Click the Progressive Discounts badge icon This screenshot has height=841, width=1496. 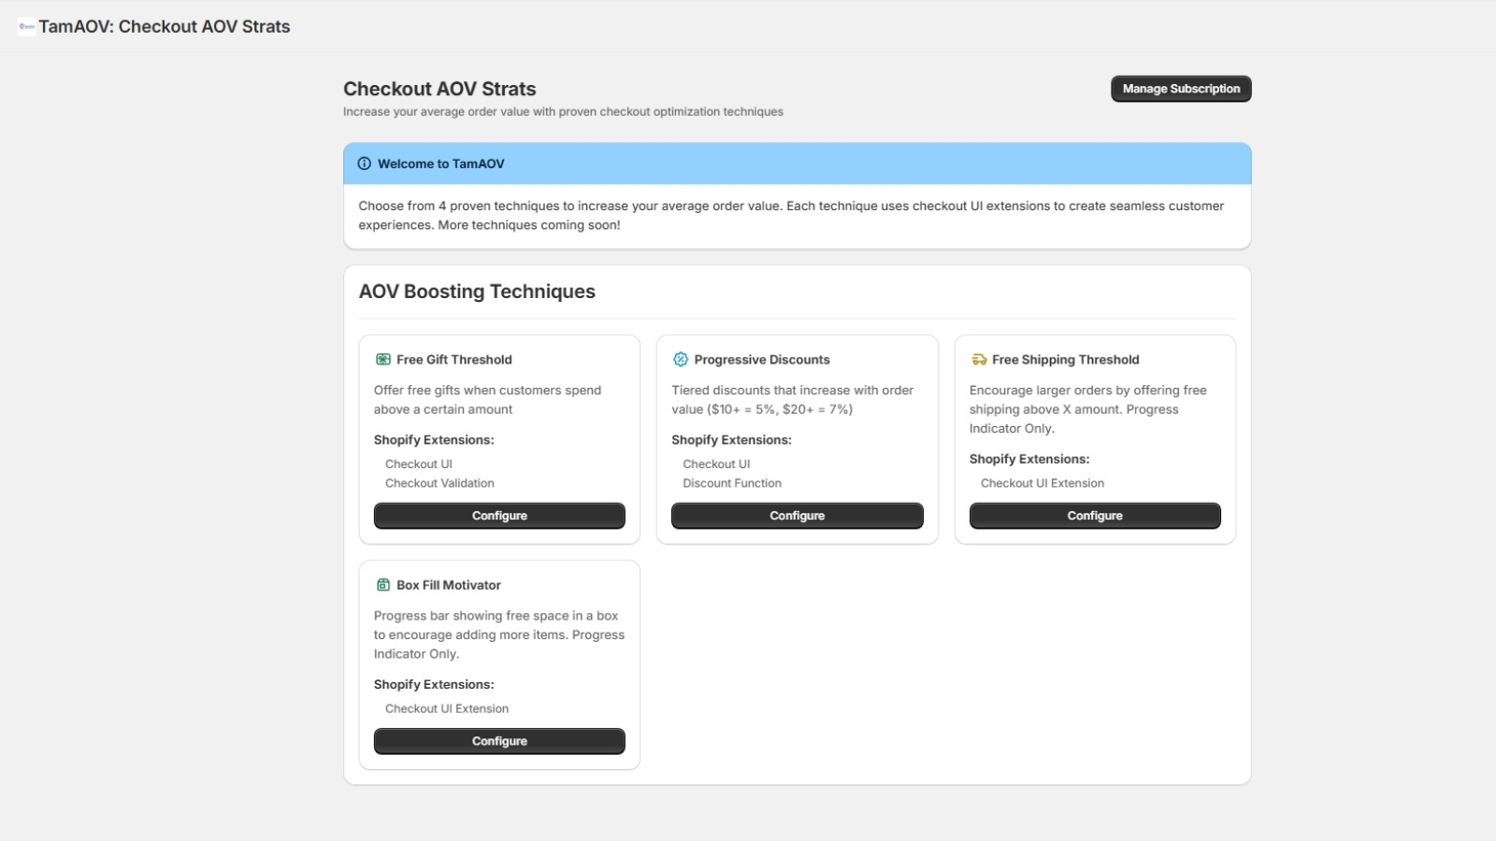click(x=681, y=360)
